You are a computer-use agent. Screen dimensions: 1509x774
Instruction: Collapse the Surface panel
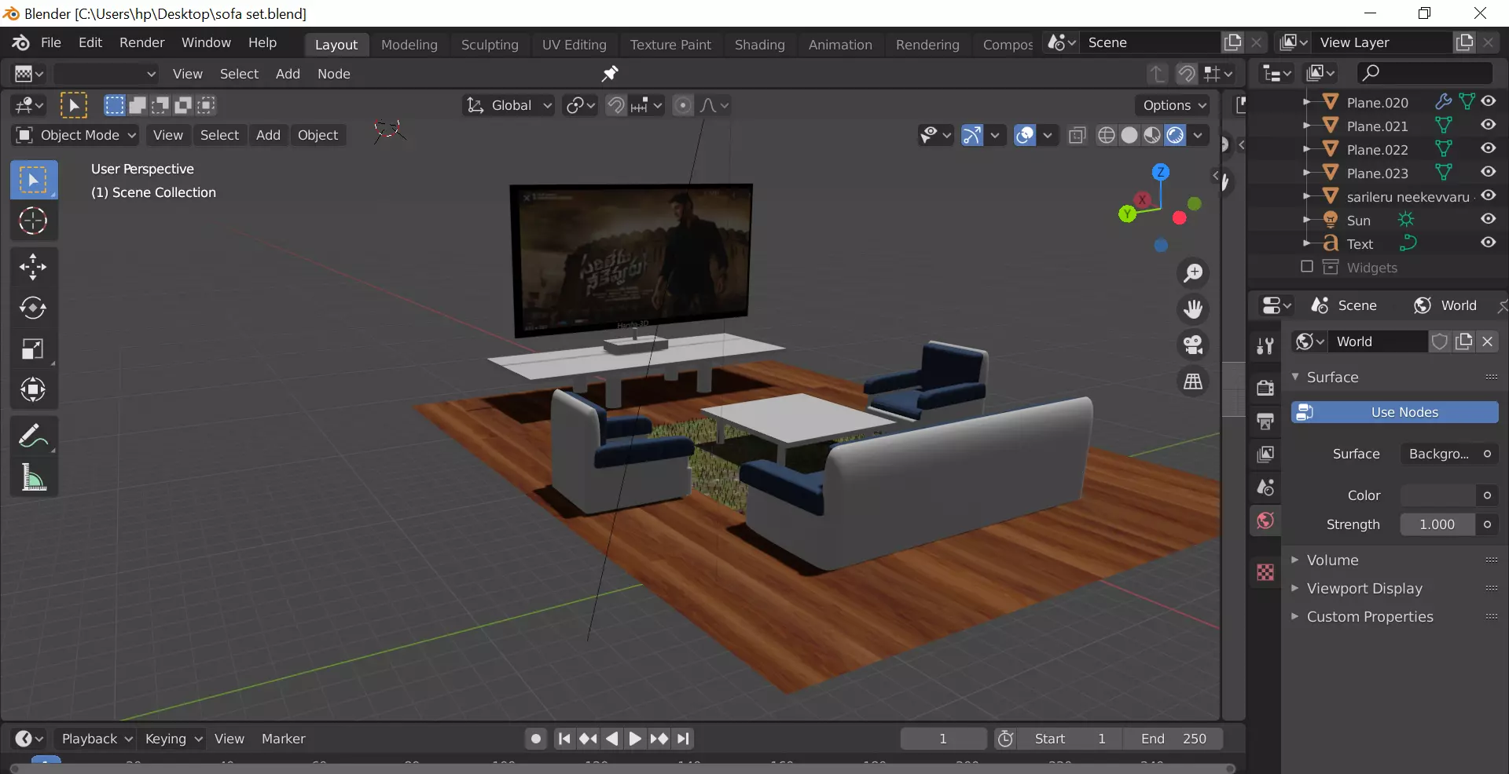pos(1332,377)
